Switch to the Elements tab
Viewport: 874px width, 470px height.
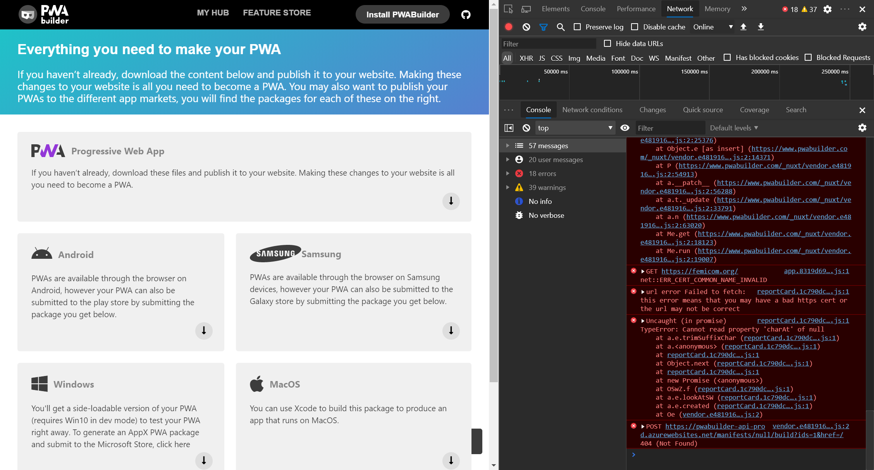(x=556, y=9)
